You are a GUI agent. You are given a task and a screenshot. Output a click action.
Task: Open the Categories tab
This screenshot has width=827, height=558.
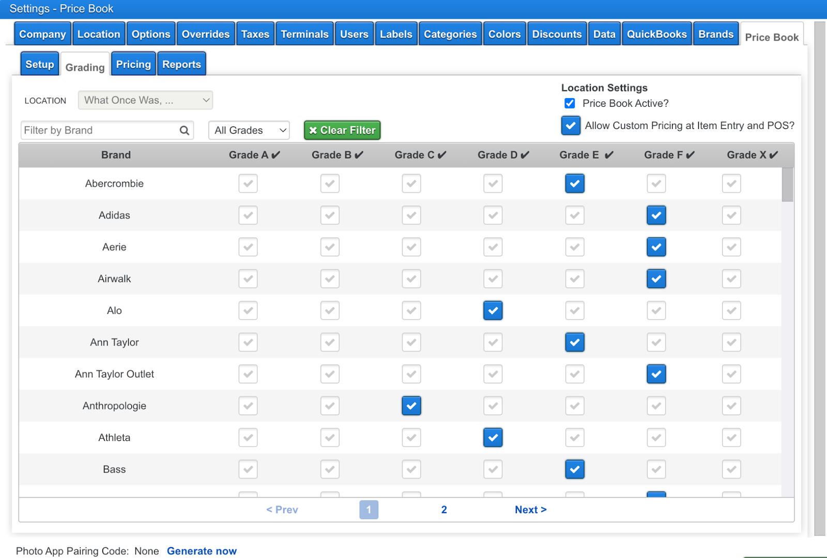coord(450,34)
